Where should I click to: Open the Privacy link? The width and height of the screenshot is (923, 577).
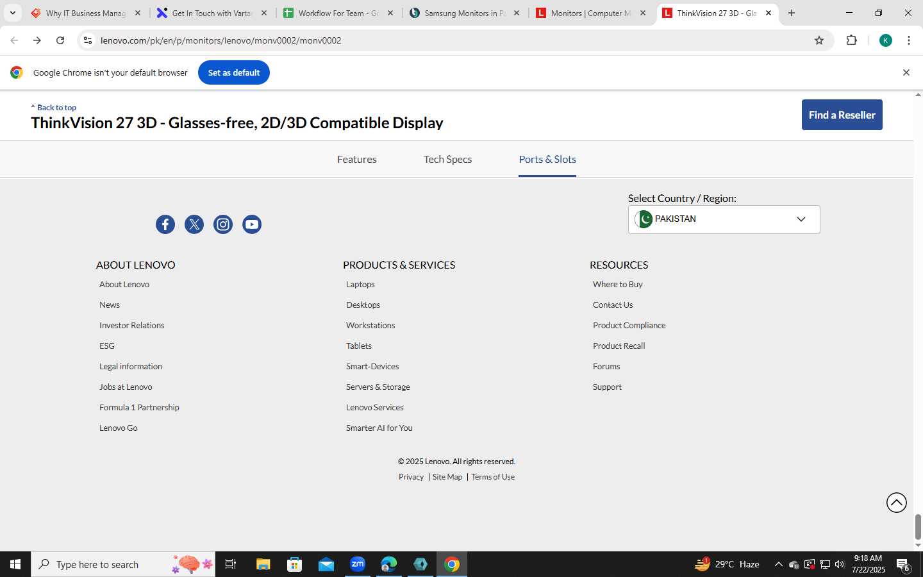(x=411, y=477)
